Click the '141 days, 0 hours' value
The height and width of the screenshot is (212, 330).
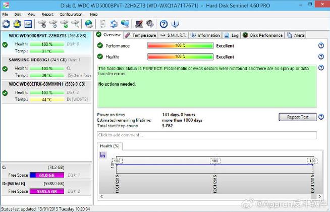179,115
